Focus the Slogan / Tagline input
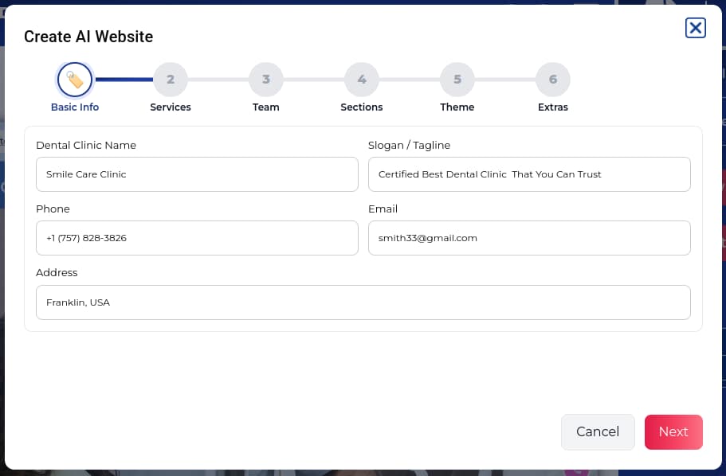The image size is (726, 476). tap(529, 174)
